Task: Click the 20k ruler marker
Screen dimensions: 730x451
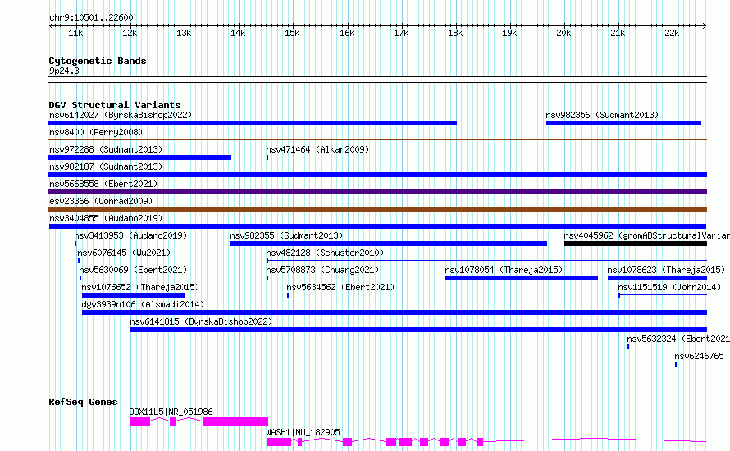Action: (563, 33)
